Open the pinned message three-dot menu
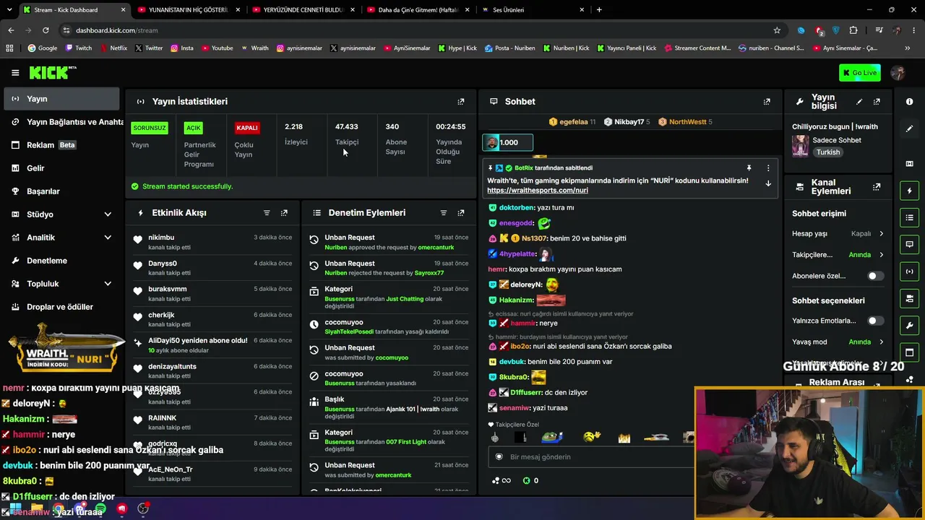Viewport: 925px width, 520px height. click(x=768, y=168)
